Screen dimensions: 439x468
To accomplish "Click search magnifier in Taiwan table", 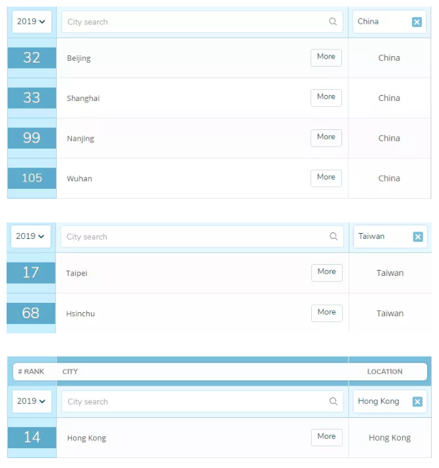I will point(334,236).
